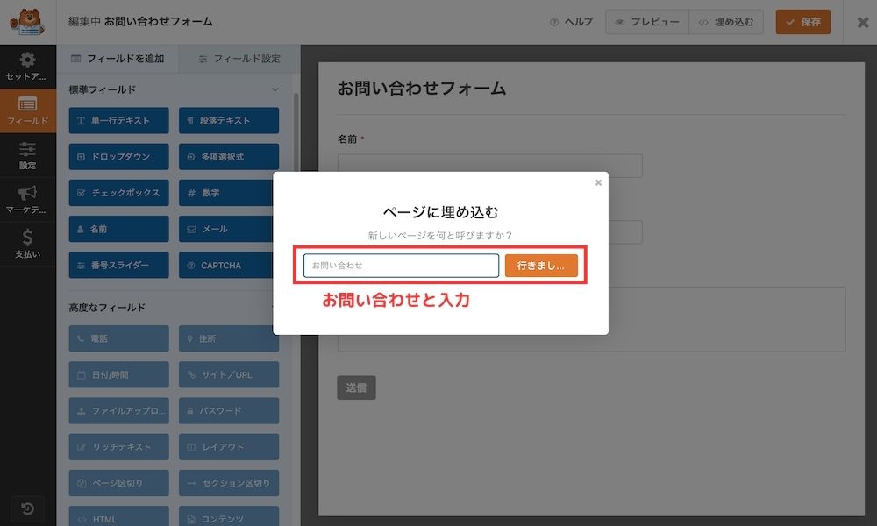Screen dimensions: 877x526
Task: Click the WPForms bear mascot logo
Action: coord(27,22)
